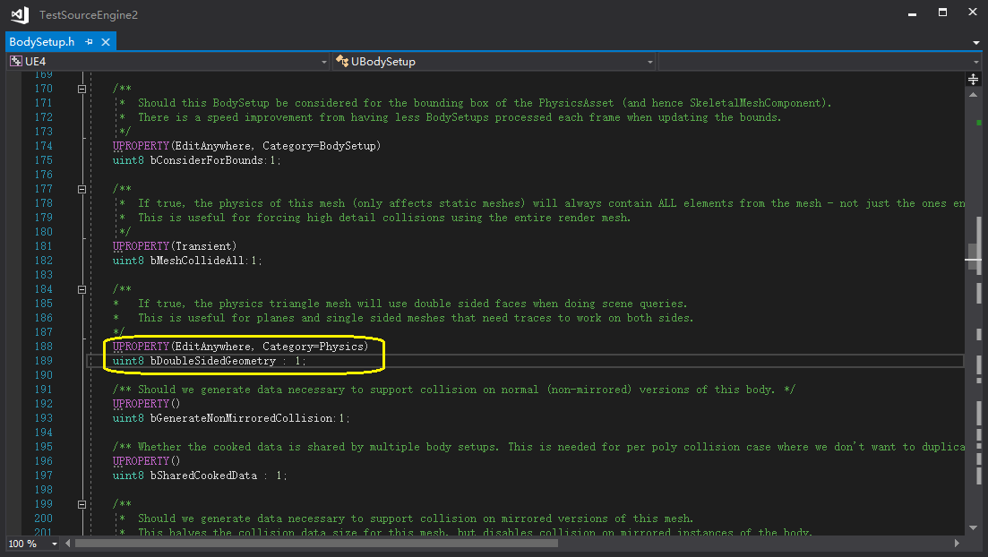The image size is (988, 557).
Task: Open the UBodySetup members dropdown
Action: 649,61
